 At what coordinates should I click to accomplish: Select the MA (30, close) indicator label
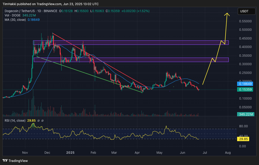(15, 20)
